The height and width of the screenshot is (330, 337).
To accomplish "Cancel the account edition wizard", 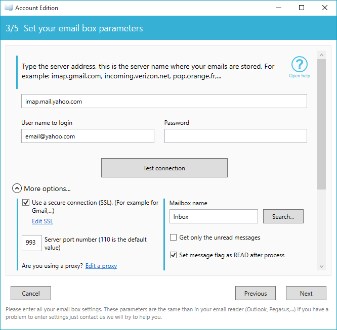I will click(31, 293).
